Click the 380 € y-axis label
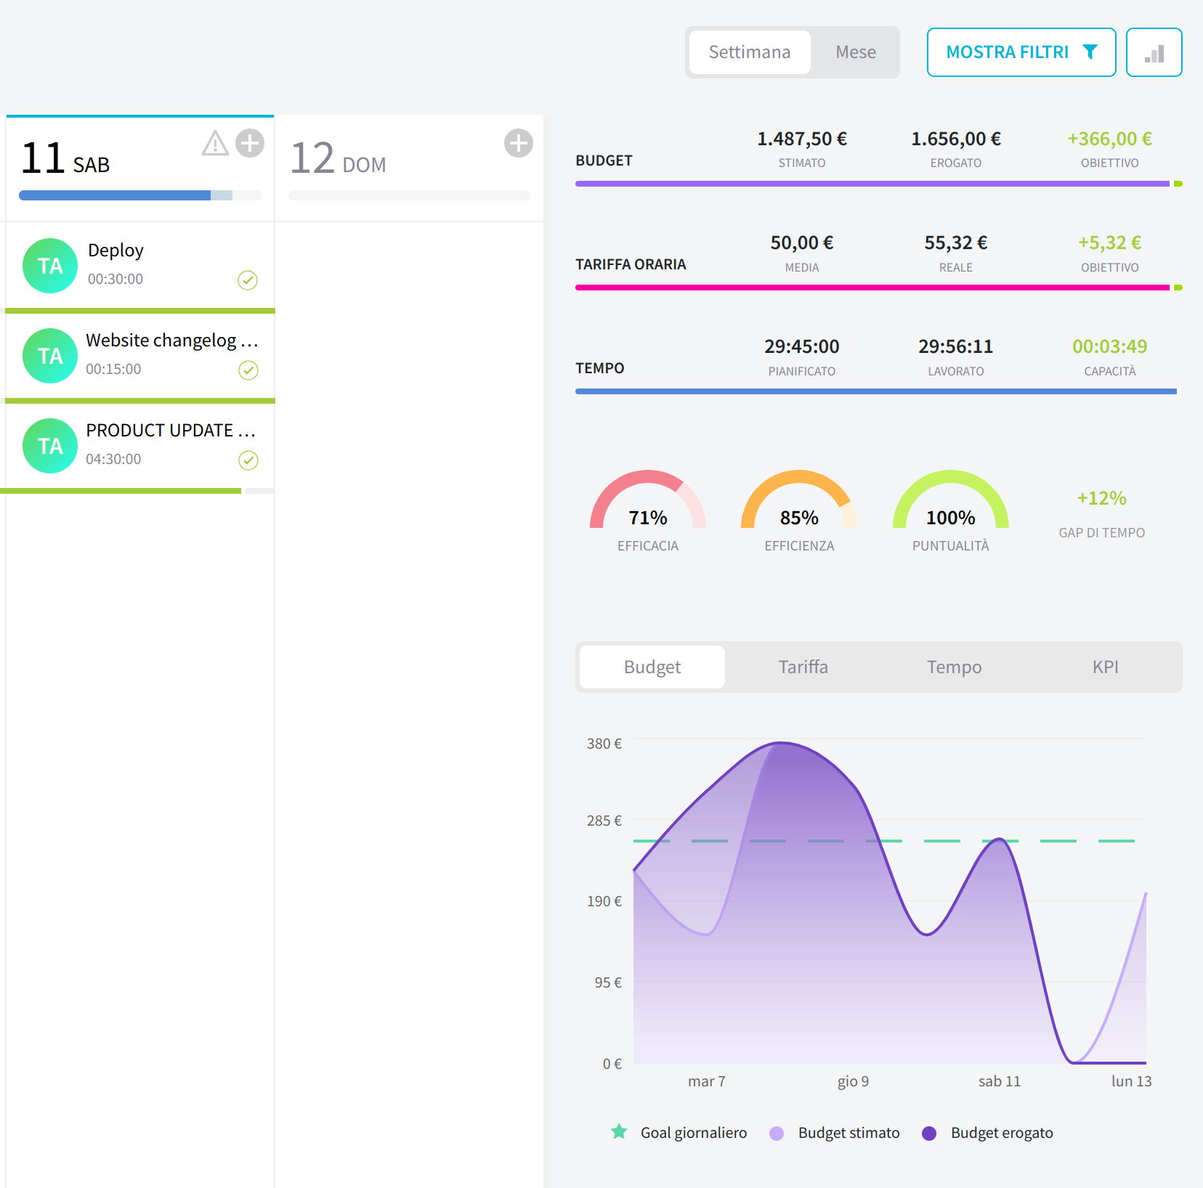 (x=604, y=744)
